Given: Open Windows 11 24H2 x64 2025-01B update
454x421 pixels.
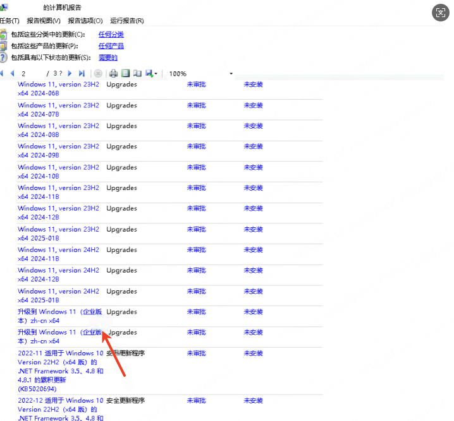Looking at the screenshot, I should pyautogui.click(x=58, y=295).
